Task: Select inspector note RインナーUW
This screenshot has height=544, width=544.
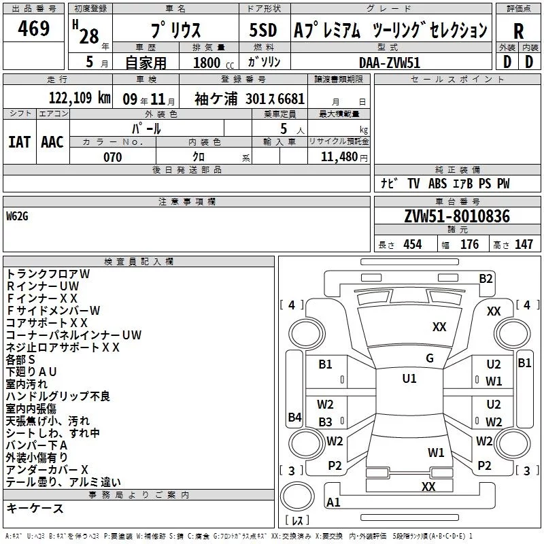Action: (x=43, y=286)
